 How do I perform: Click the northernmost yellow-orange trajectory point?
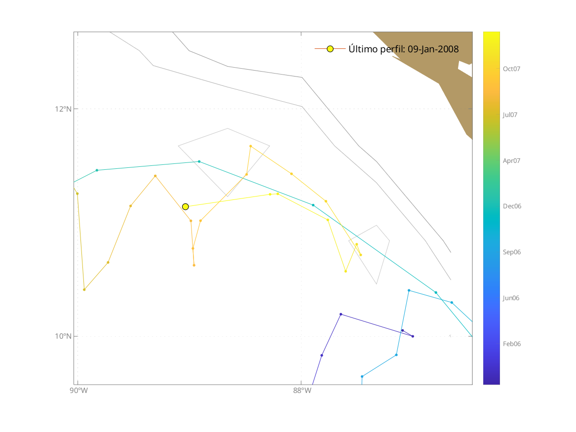[x=251, y=146]
